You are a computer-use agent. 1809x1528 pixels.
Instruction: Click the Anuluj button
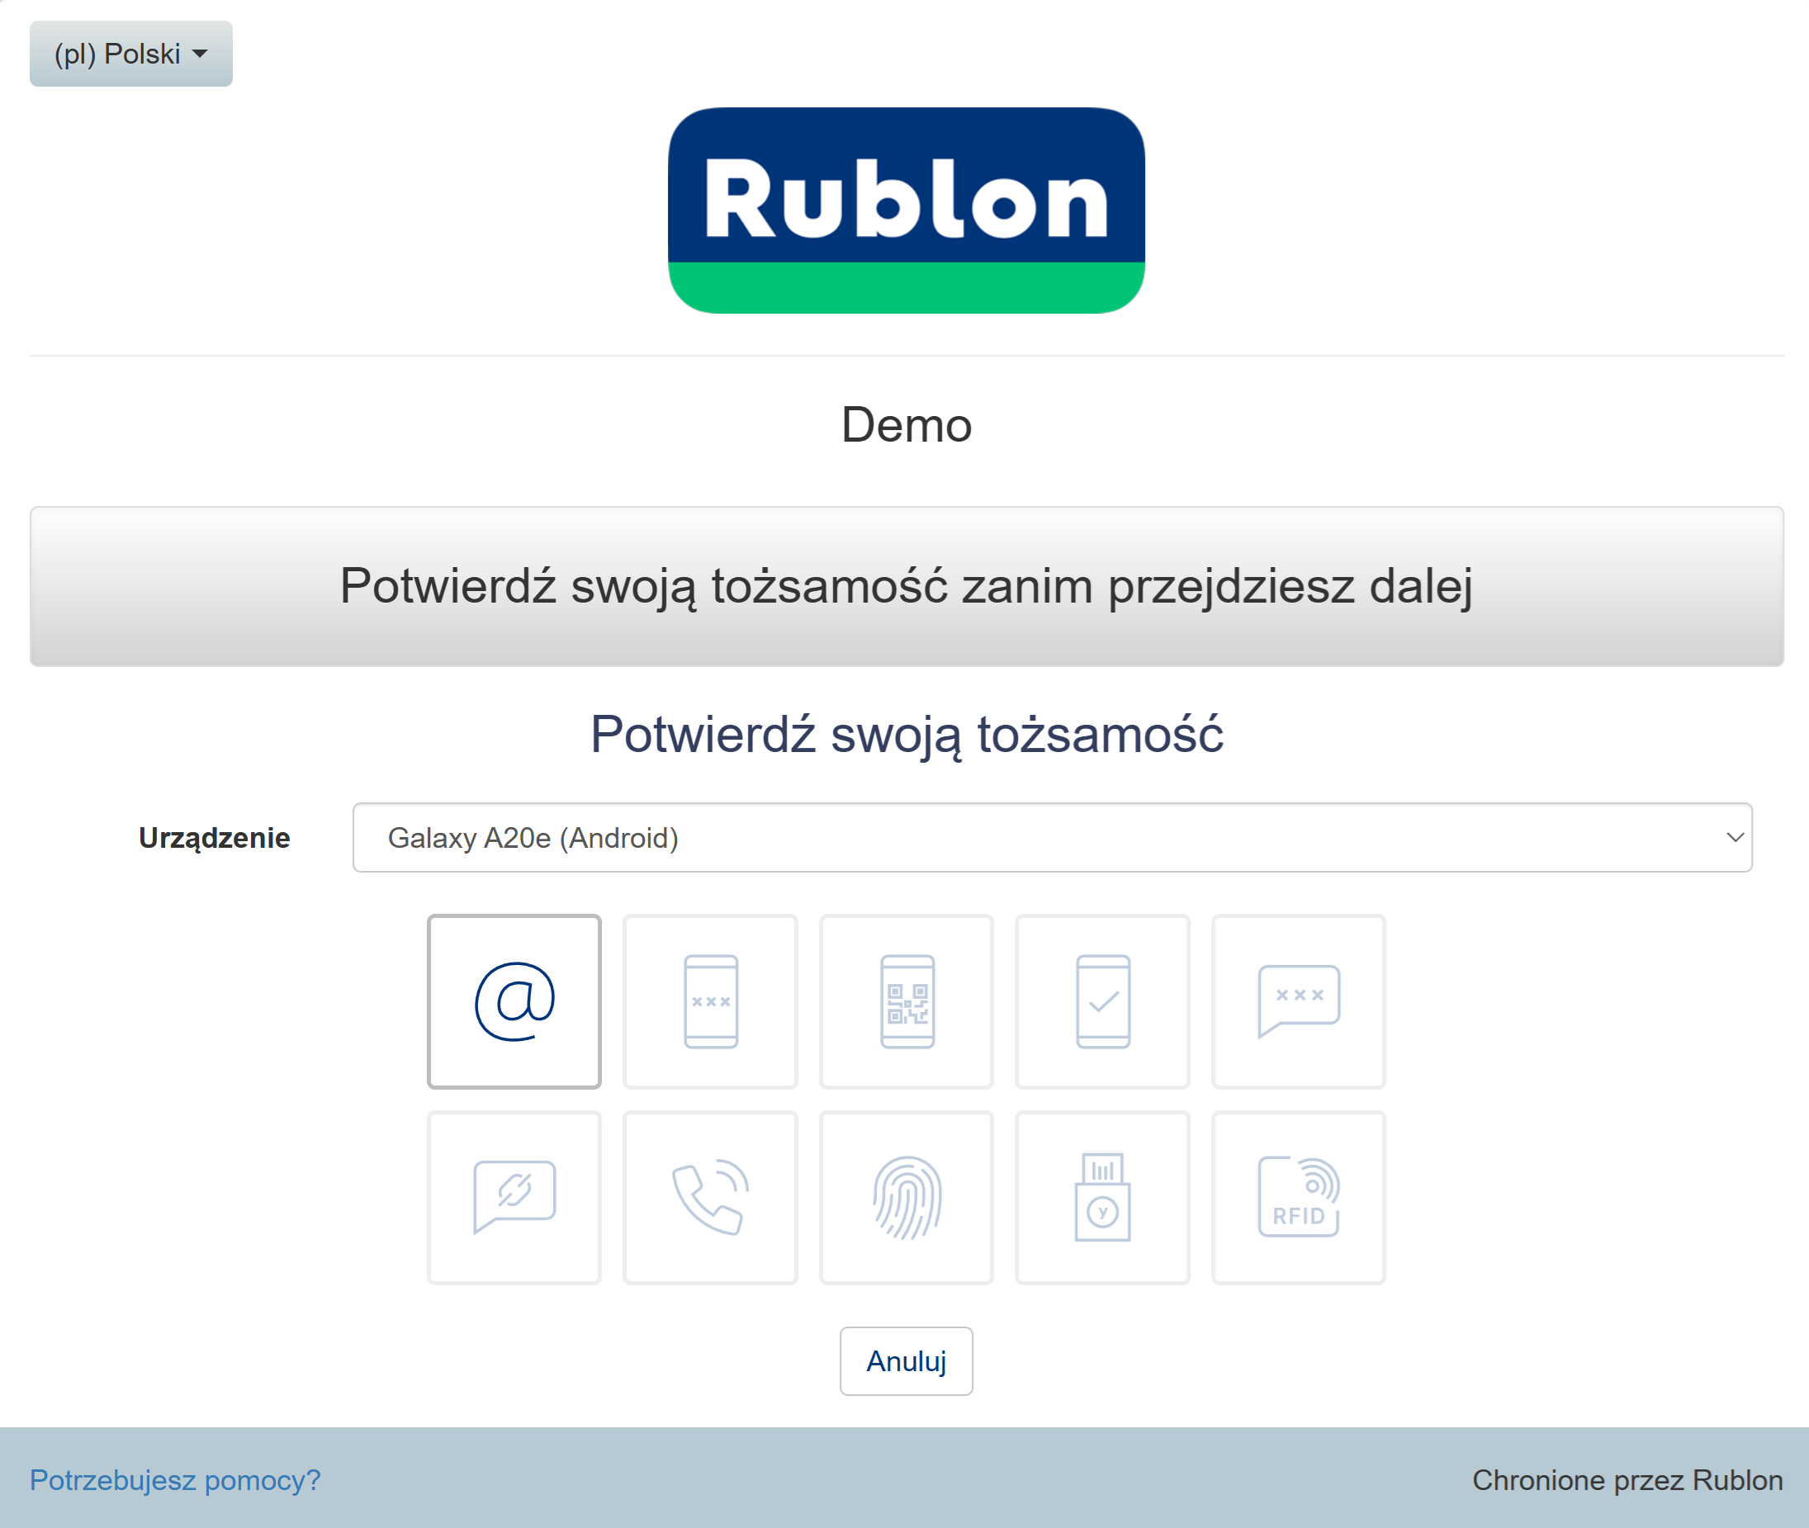[906, 1360]
